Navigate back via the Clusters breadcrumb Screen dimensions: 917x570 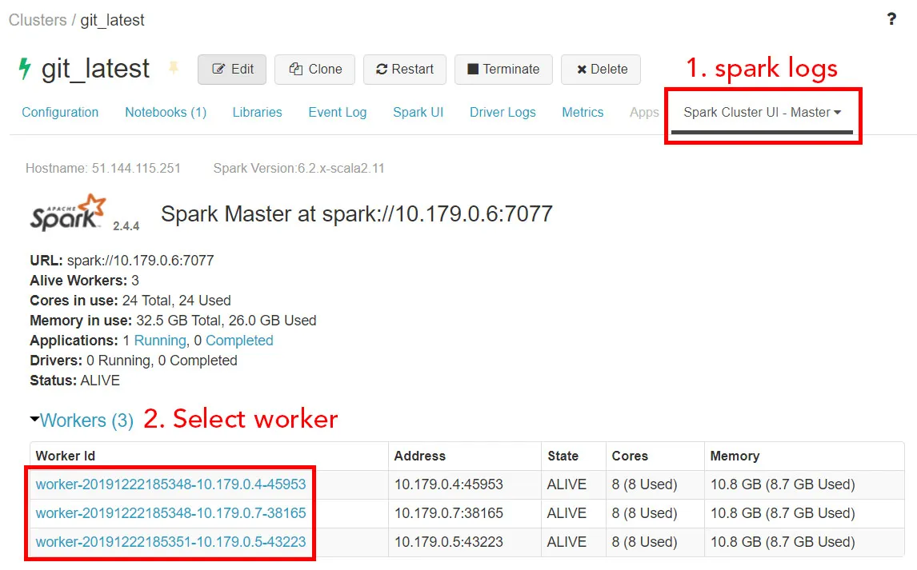[x=37, y=20]
